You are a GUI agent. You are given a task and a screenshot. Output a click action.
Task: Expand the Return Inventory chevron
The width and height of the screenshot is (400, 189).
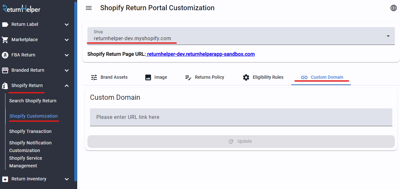(x=67, y=179)
